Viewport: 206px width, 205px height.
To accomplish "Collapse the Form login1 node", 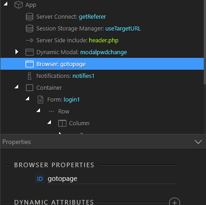I will 27,98.
